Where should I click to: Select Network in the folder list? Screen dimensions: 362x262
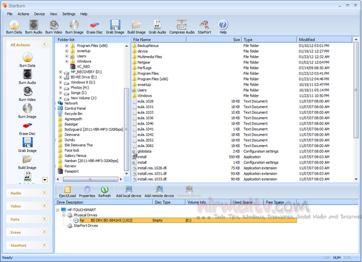[x=71, y=104]
